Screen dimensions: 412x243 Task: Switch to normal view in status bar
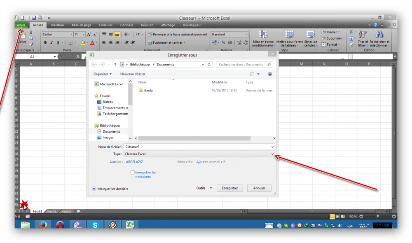[x=332, y=217]
